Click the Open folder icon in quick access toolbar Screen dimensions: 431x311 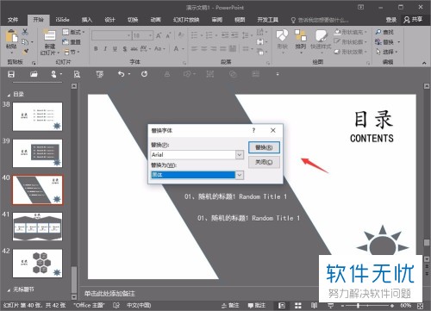(34, 74)
